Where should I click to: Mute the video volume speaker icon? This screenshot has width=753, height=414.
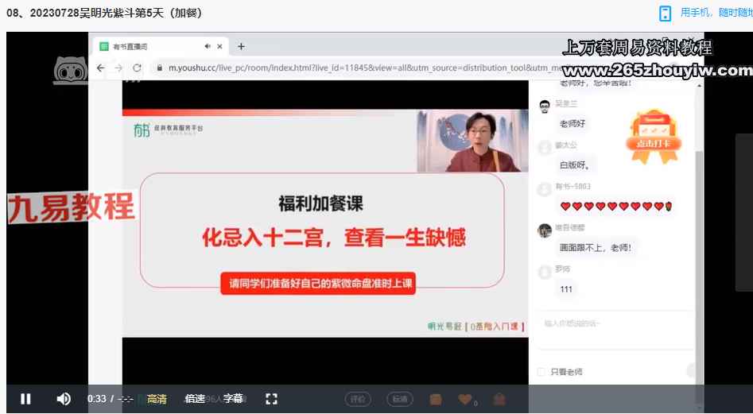tap(64, 399)
